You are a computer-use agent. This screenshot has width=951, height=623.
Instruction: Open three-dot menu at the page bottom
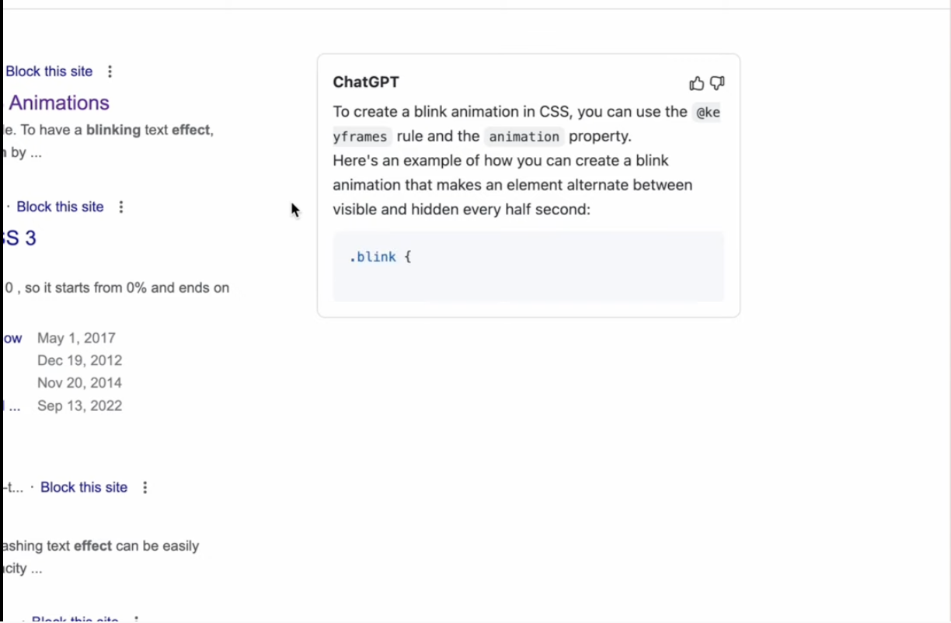(136, 618)
